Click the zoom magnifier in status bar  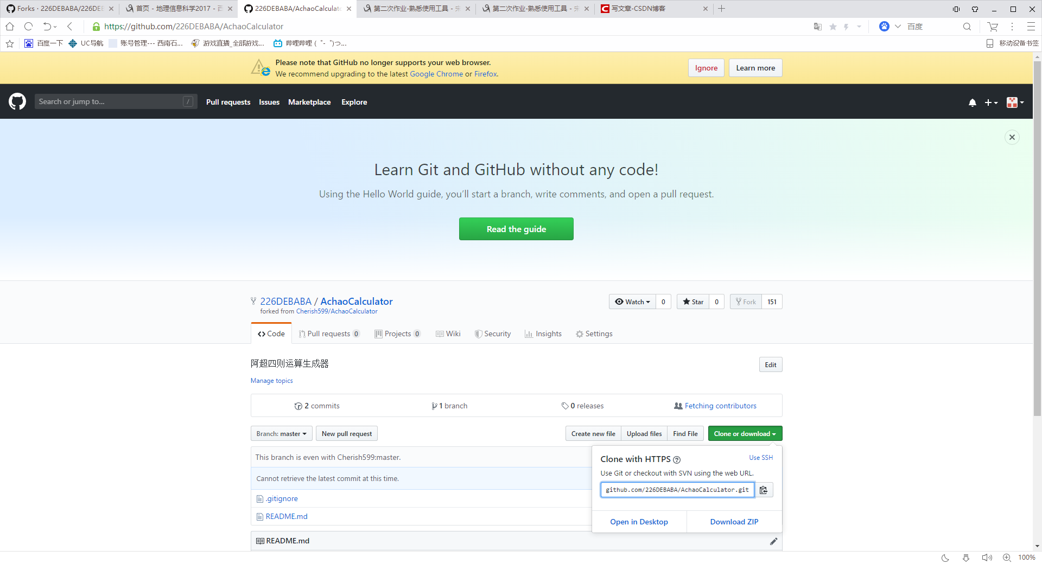(1007, 557)
